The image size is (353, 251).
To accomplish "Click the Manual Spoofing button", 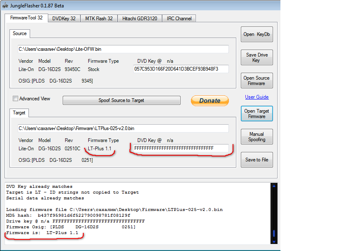I will [x=257, y=137].
